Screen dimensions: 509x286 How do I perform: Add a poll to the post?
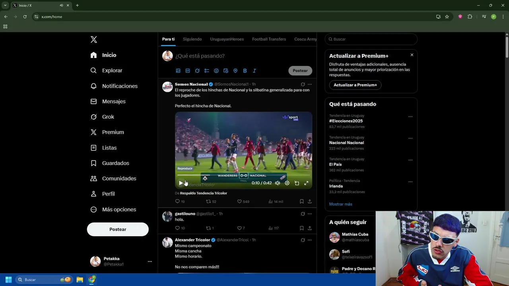pyautogui.click(x=207, y=71)
